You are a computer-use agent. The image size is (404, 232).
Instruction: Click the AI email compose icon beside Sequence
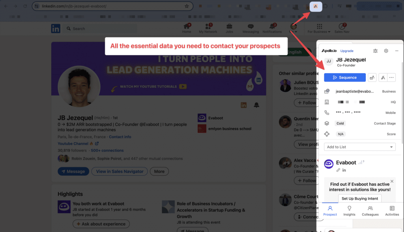pos(372,78)
